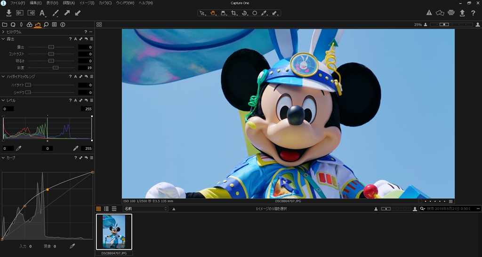Open the 名前 sort dropdown
This screenshot has width=482, height=257.
(x=145, y=209)
